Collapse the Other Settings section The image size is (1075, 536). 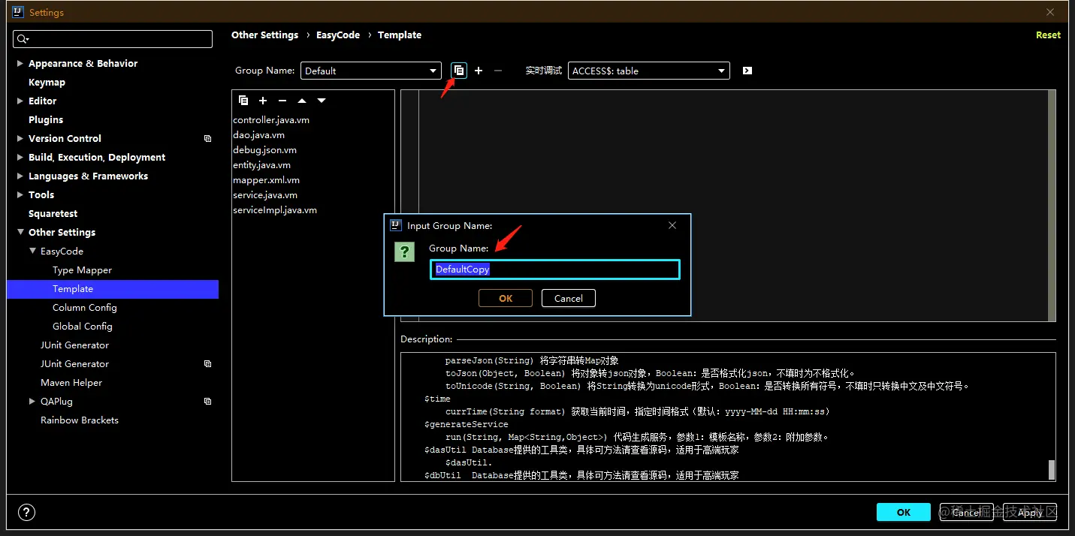click(20, 233)
